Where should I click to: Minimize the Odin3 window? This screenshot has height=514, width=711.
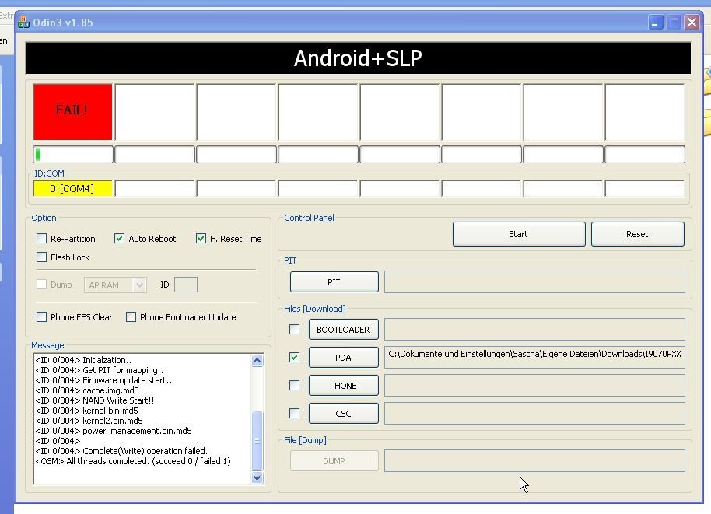pos(655,23)
